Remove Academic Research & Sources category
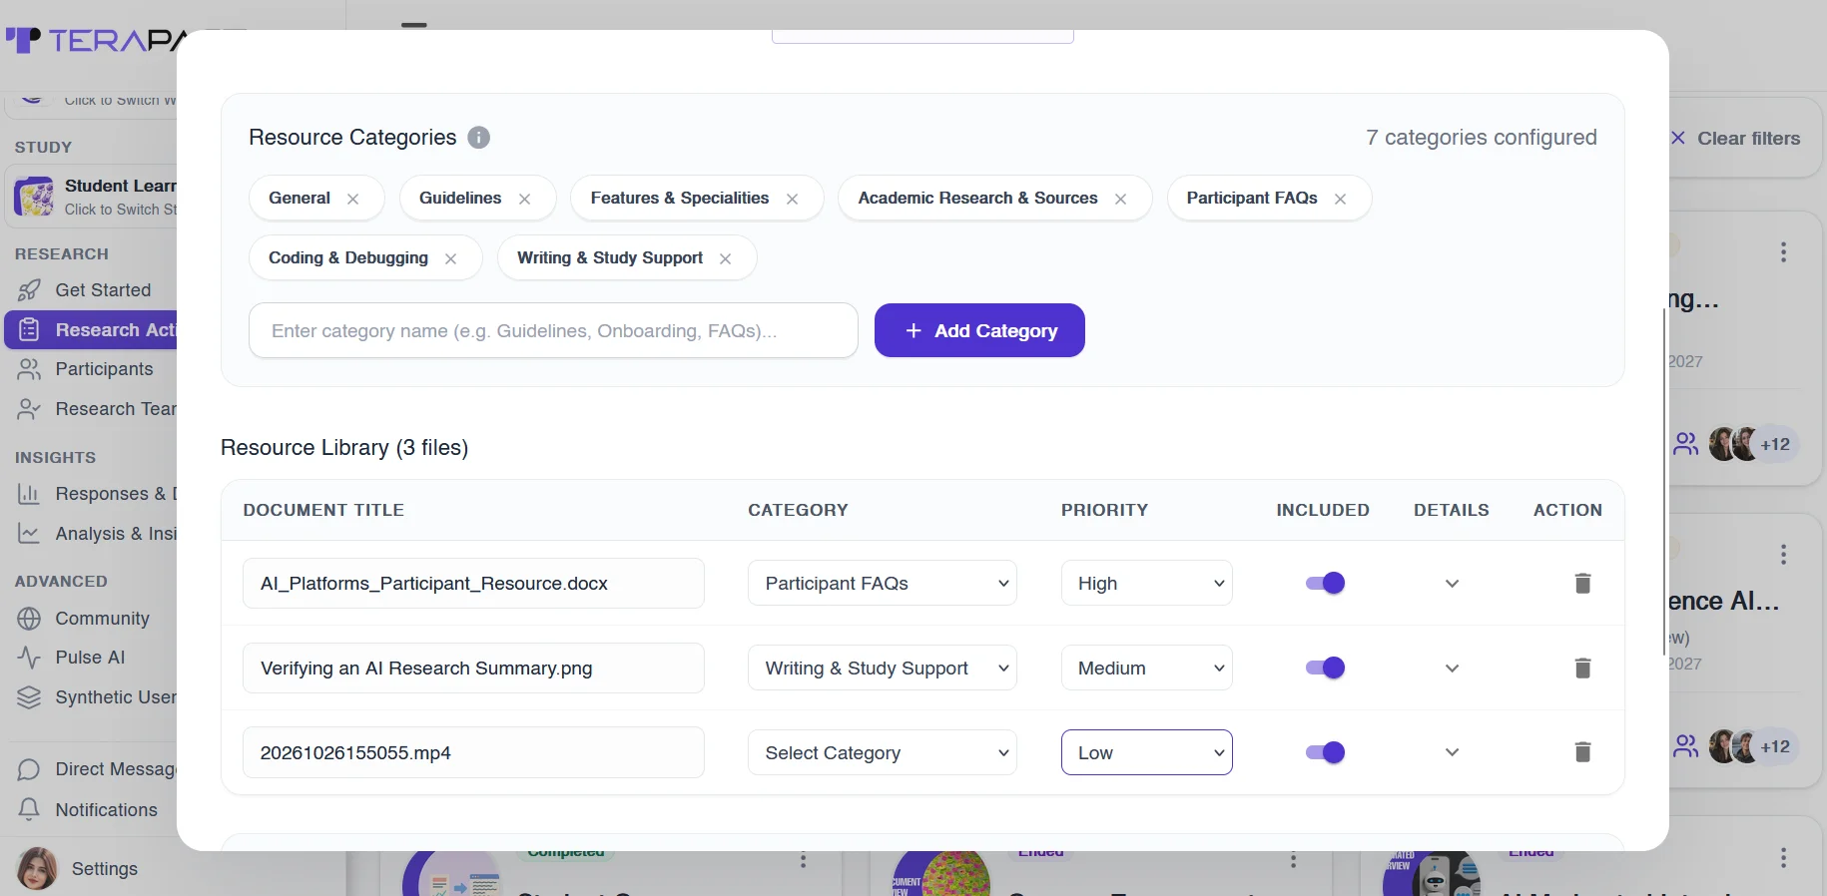Screen dimensions: 1827x896 coord(1120,199)
